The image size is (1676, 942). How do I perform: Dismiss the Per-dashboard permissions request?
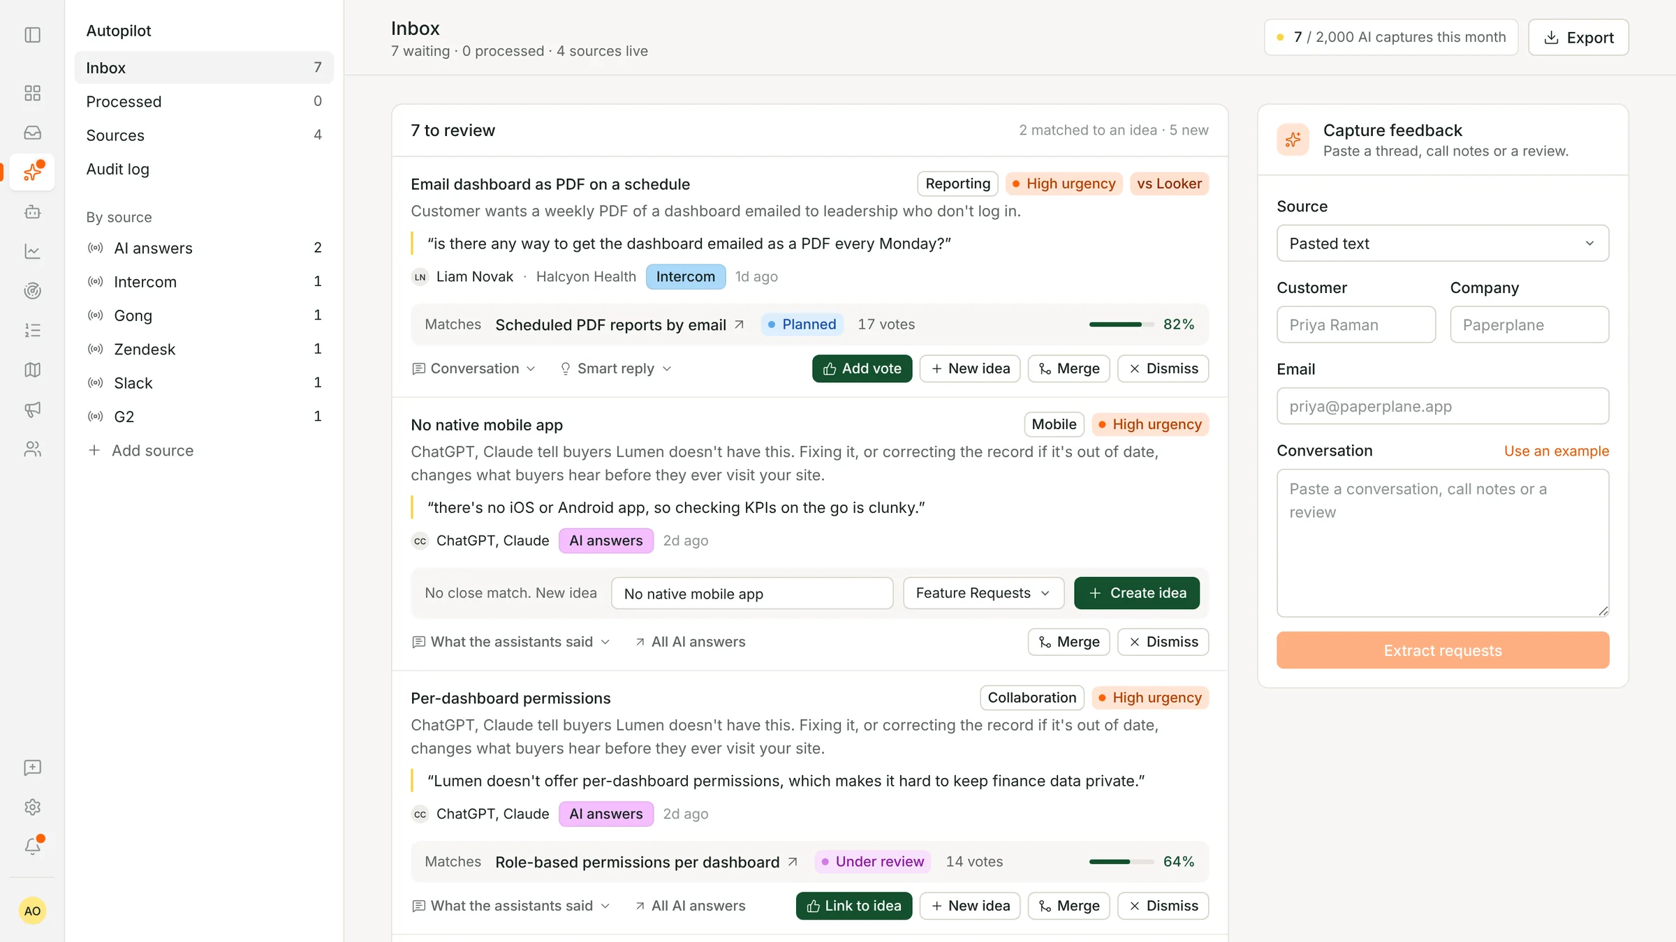(x=1163, y=905)
